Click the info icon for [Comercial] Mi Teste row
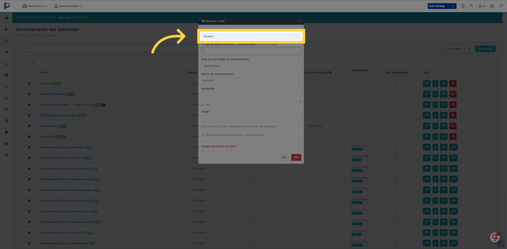 [435, 94]
